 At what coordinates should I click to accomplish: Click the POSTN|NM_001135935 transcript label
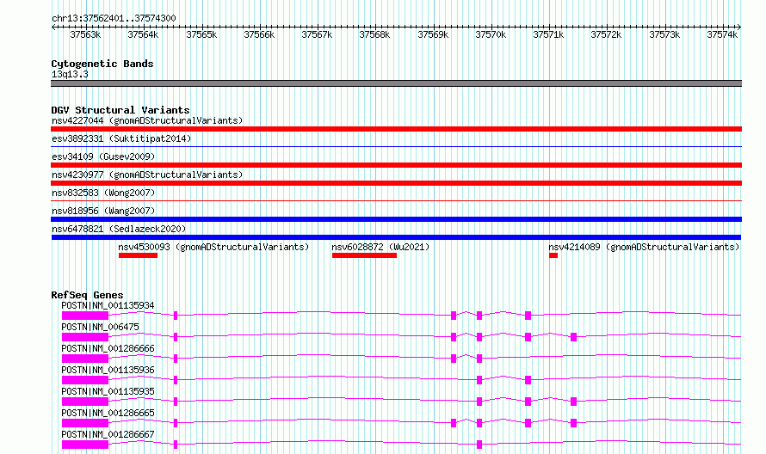click(x=108, y=391)
